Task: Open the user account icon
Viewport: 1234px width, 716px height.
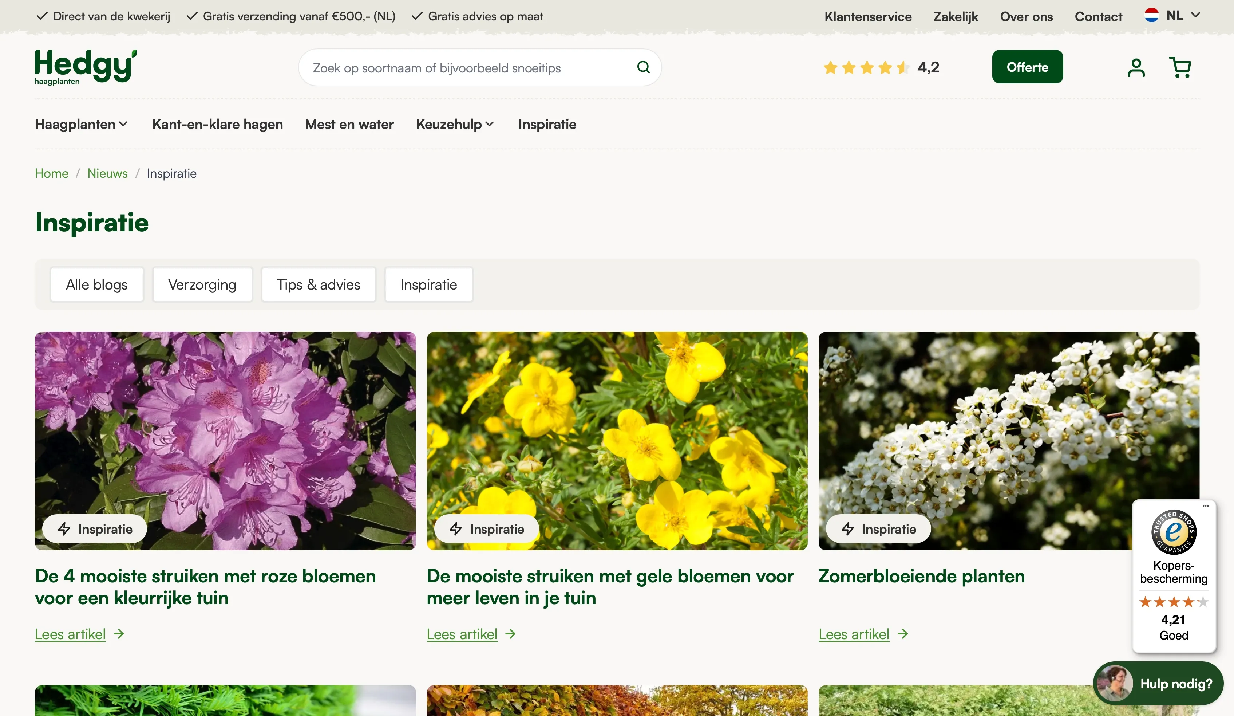Action: click(x=1136, y=68)
